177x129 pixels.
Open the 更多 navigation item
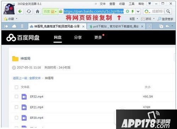click(98, 38)
